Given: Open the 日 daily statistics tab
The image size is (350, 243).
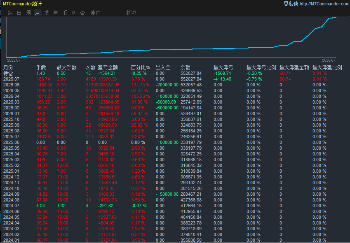Looking at the screenshot, I should [x=19, y=13].
